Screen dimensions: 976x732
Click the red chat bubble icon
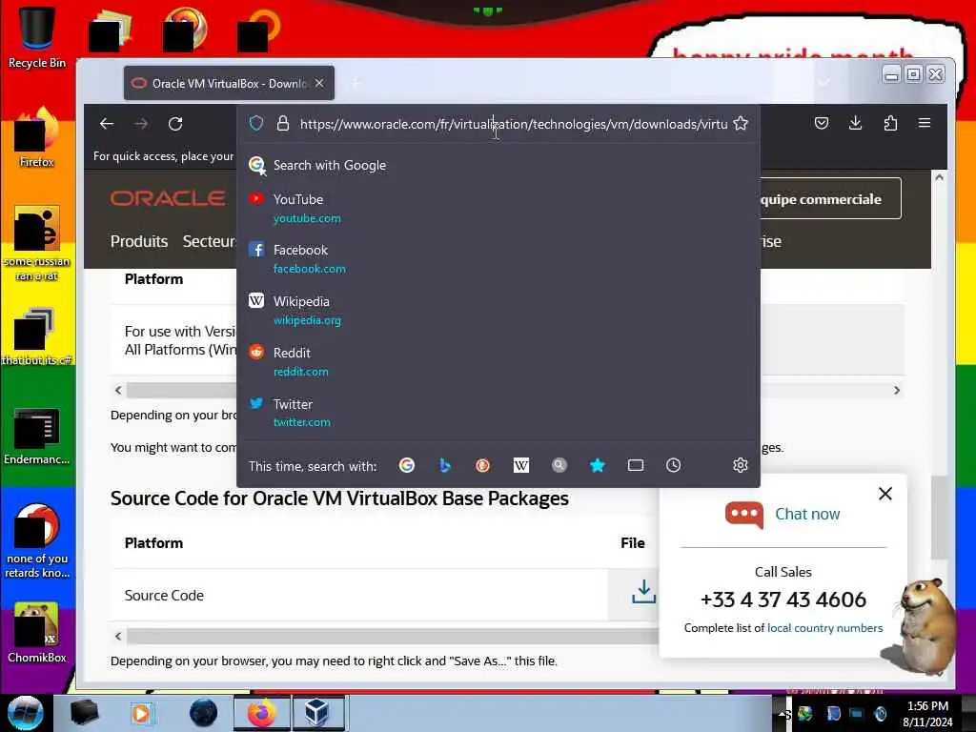pyautogui.click(x=743, y=515)
